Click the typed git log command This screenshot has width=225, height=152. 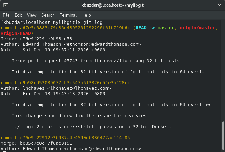pos(92,23)
